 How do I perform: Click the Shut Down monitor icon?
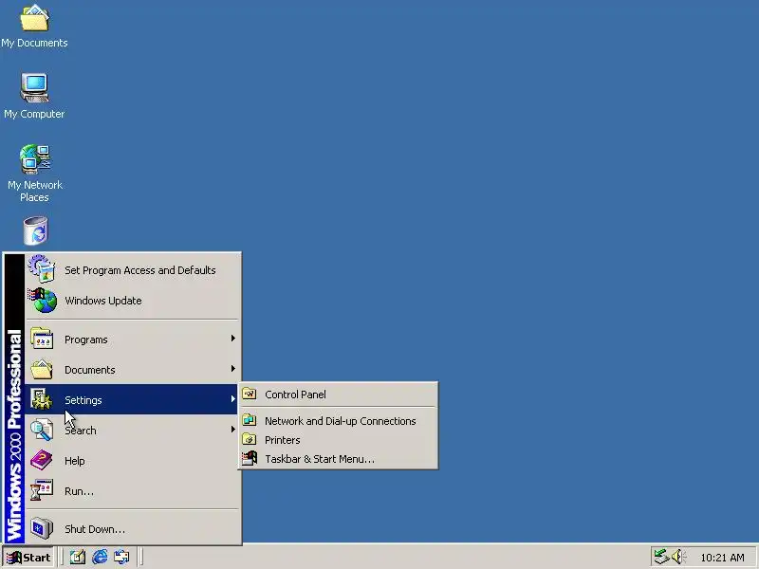pos(42,528)
